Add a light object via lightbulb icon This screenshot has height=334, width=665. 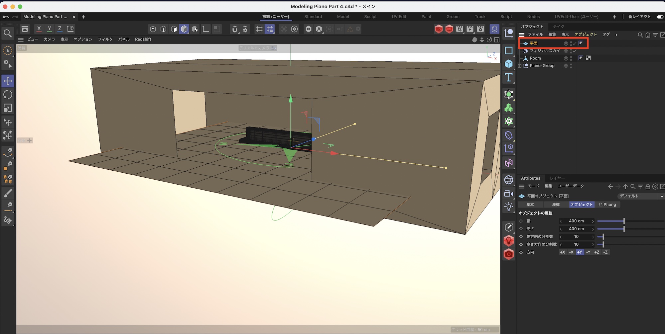click(x=508, y=207)
